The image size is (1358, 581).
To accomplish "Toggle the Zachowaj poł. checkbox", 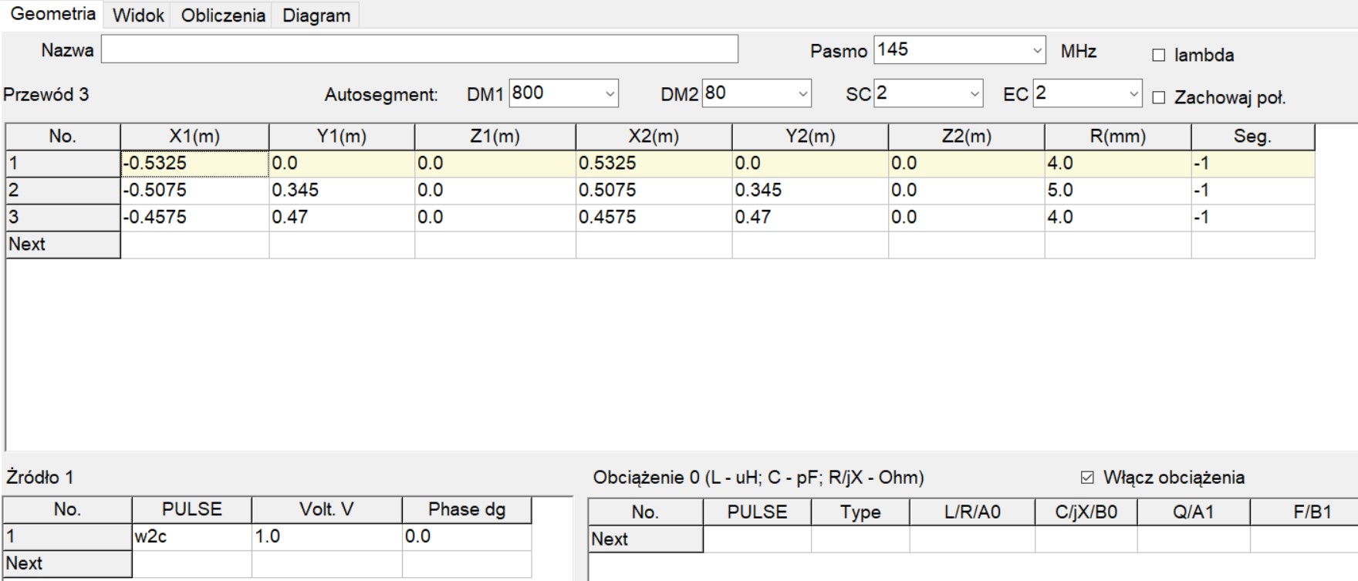I will (x=1158, y=98).
